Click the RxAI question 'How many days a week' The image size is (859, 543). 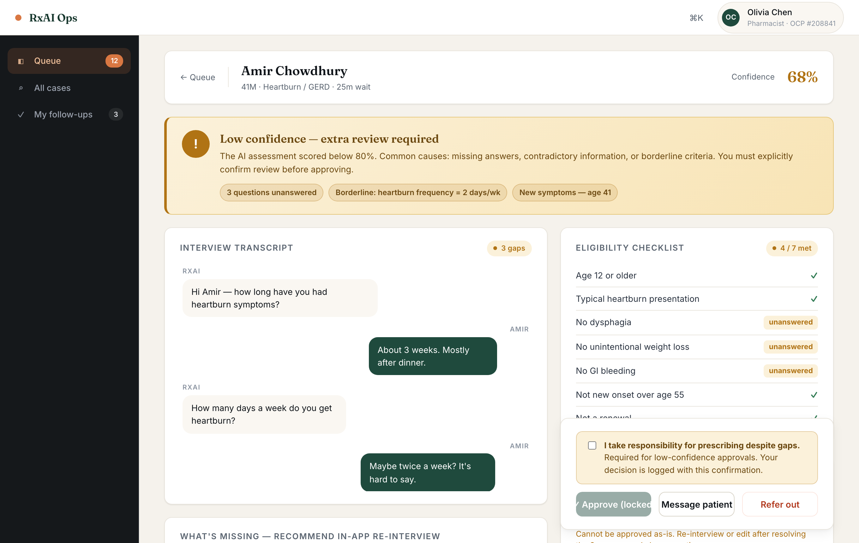pos(264,414)
